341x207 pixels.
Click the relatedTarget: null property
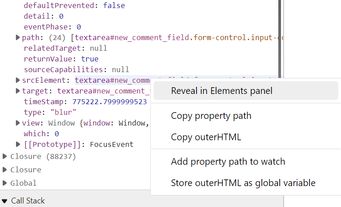pyautogui.click(x=65, y=49)
